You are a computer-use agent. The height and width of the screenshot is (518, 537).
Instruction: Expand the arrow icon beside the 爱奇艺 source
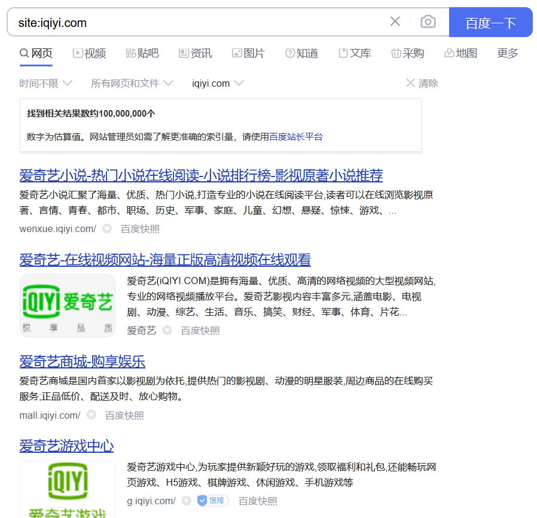tap(167, 330)
